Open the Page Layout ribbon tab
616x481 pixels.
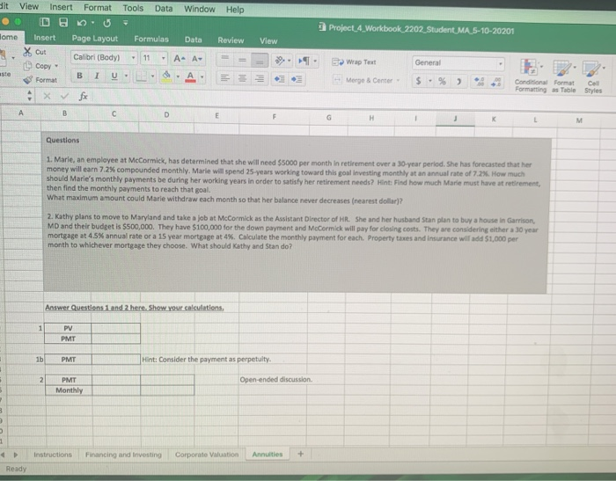(x=95, y=39)
